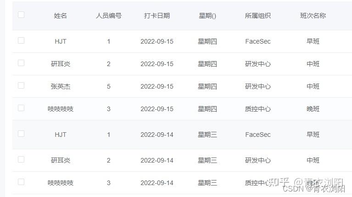
Task: Click the 姓名 column header
Action: (x=61, y=16)
